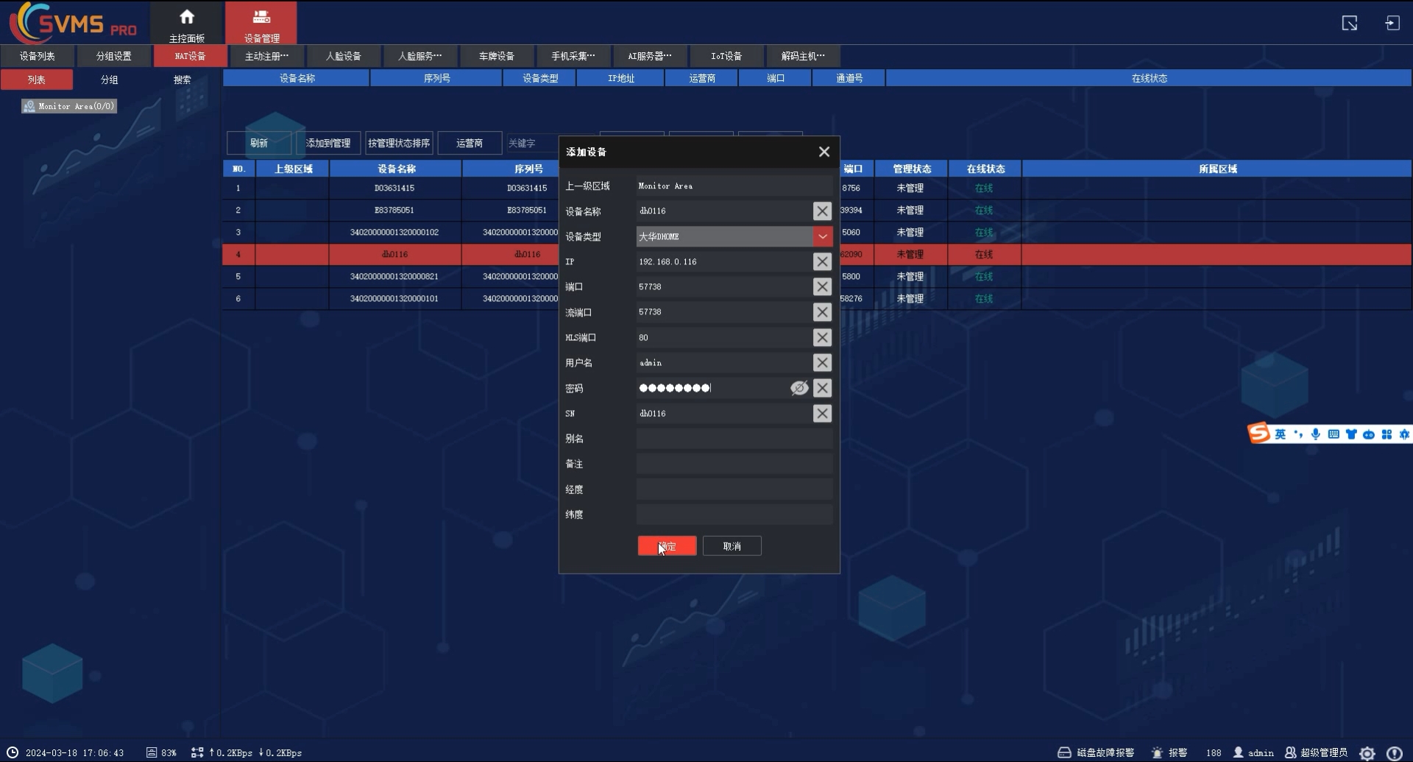Switch to the 人脸设备 tab
The height and width of the screenshot is (762, 1413).
point(344,56)
